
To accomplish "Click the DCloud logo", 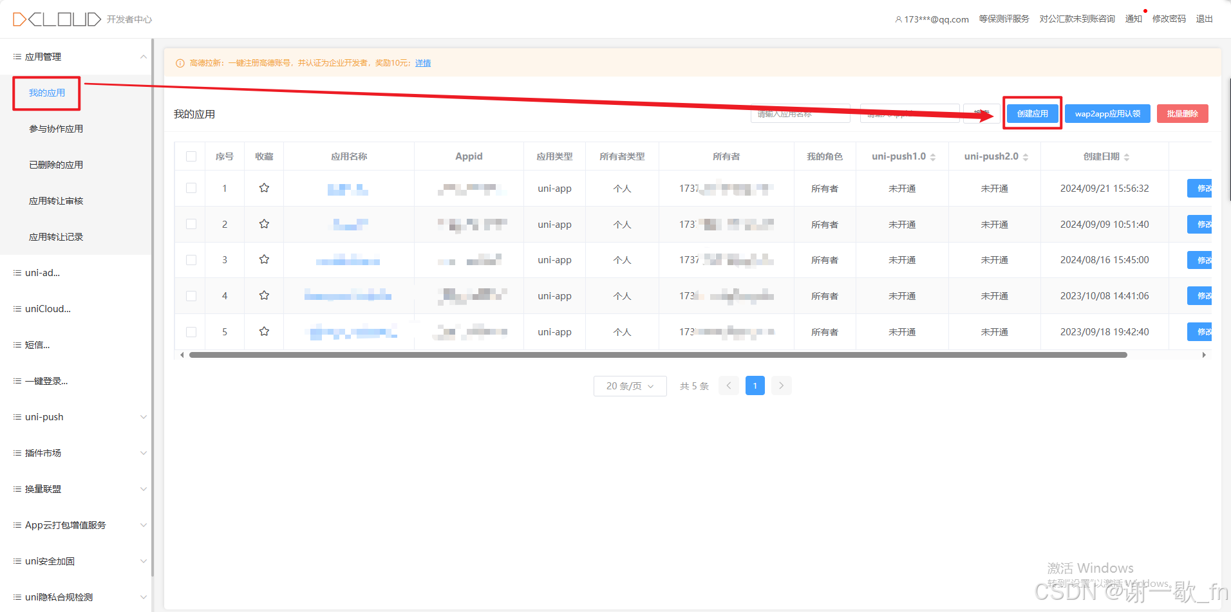I will coord(57,19).
